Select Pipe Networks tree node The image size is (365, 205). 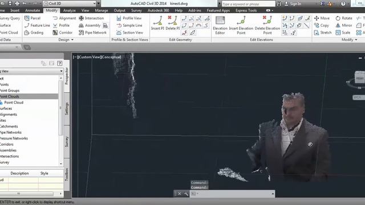tap(10, 132)
